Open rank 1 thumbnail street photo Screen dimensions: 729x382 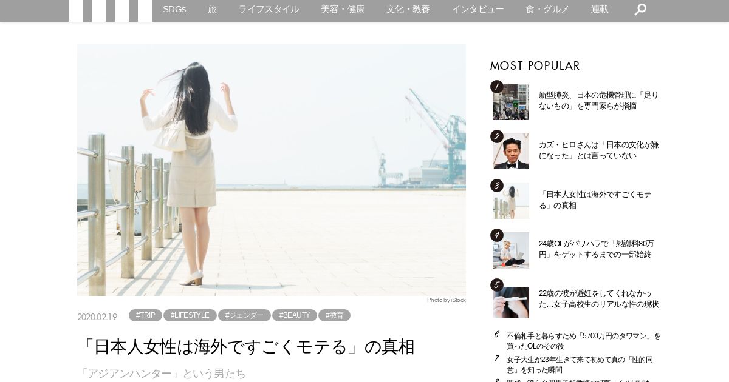pyautogui.click(x=511, y=102)
